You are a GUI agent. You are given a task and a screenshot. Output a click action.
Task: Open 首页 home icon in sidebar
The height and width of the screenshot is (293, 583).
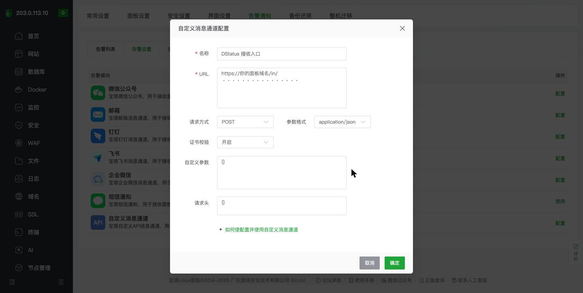[19, 36]
